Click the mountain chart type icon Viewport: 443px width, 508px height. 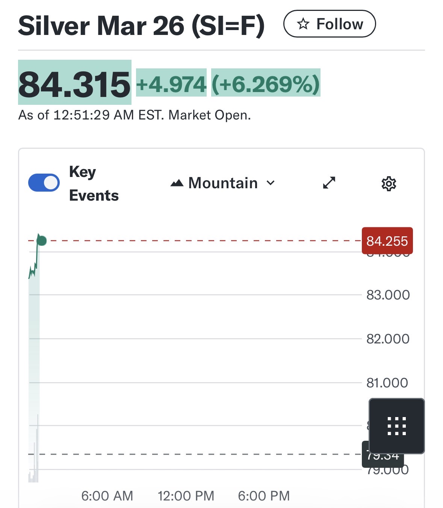point(177,183)
